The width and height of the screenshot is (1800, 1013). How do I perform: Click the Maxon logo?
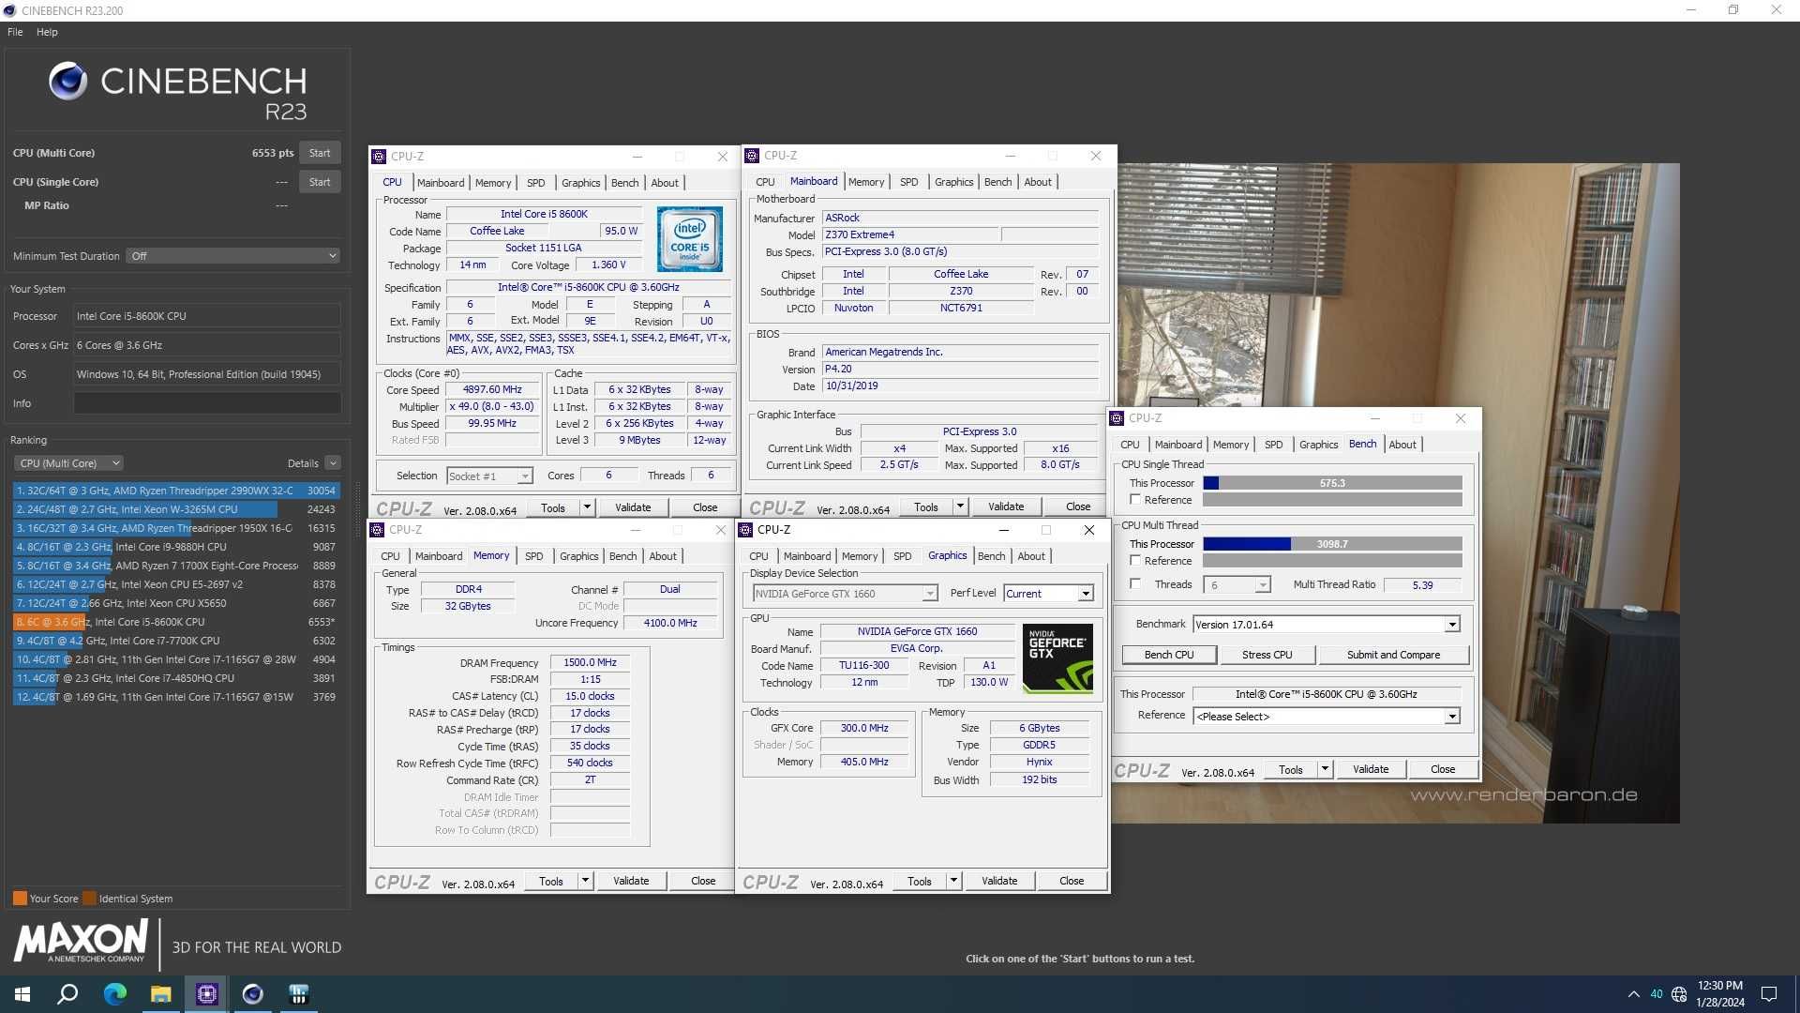coord(81,941)
